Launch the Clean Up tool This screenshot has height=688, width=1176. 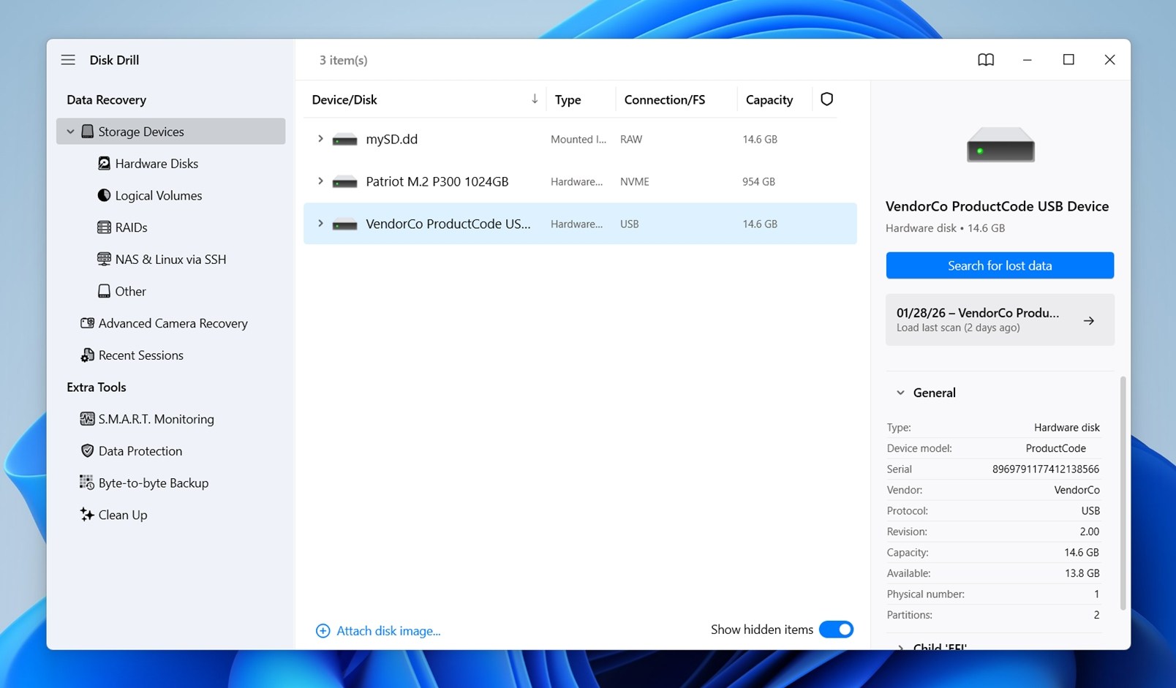click(122, 515)
